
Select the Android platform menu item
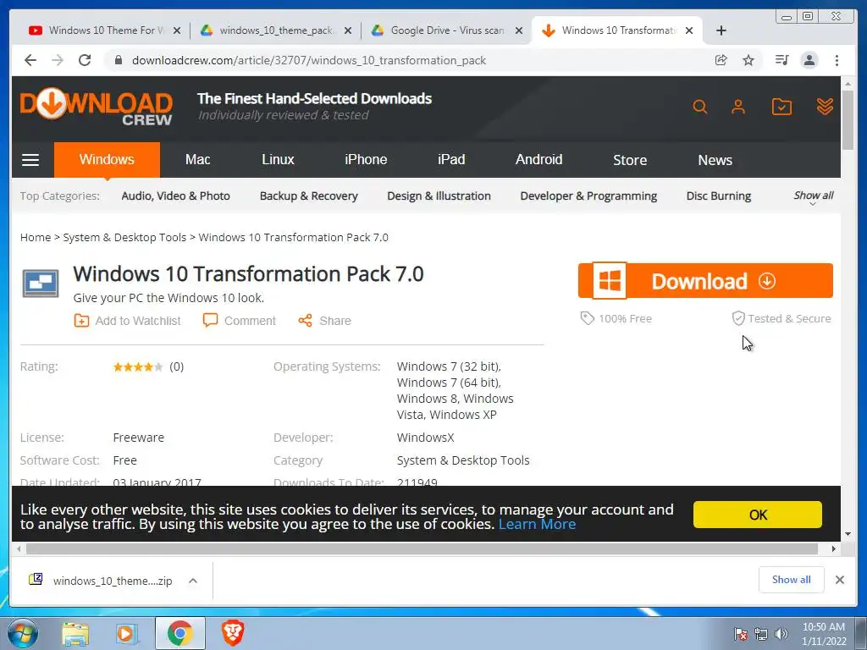[538, 160]
